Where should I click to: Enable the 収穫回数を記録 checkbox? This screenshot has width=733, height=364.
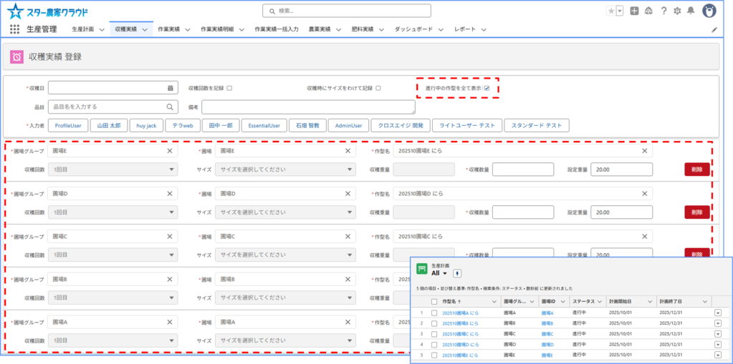pyautogui.click(x=229, y=89)
